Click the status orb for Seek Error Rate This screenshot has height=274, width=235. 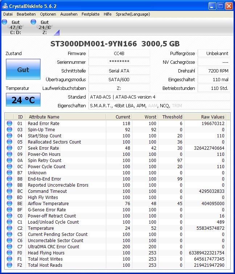click(x=9, y=148)
